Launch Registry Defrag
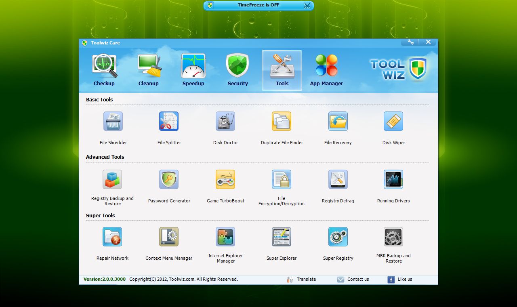This screenshot has height=307, width=517. pos(338,179)
